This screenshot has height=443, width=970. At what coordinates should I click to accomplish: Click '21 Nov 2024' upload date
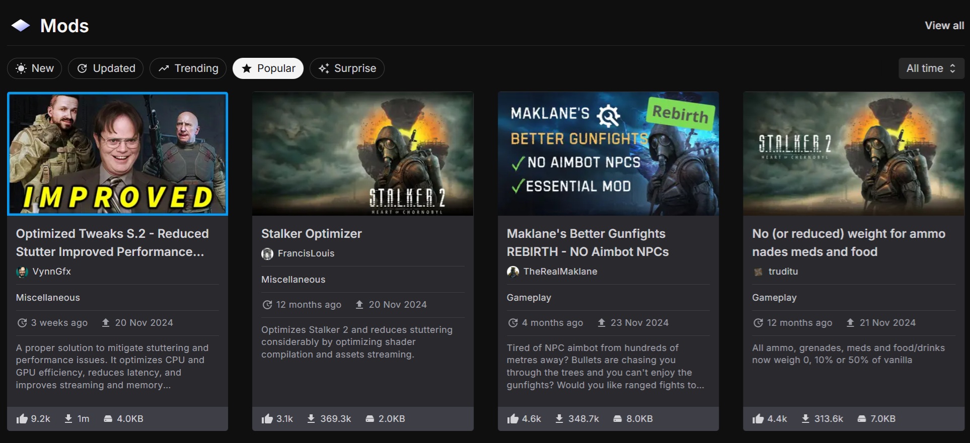pyautogui.click(x=887, y=323)
